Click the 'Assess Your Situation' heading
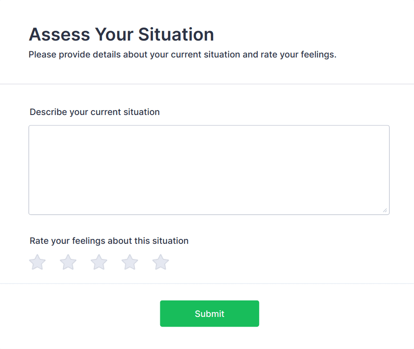This screenshot has height=349, width=414. pos(121,34)
